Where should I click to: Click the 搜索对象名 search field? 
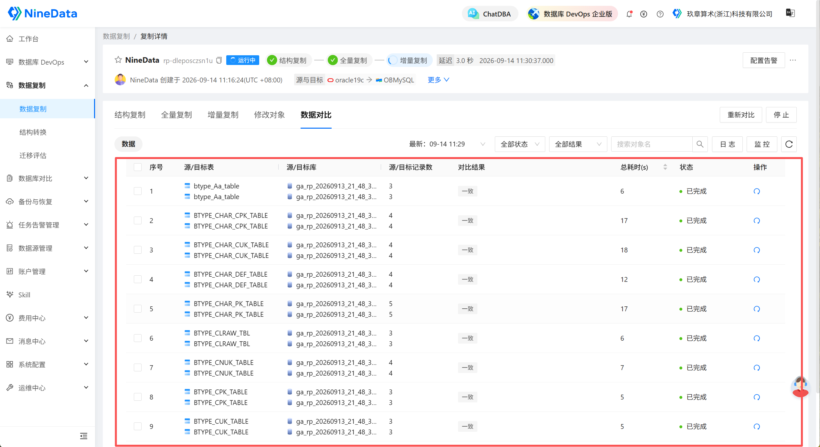point(652,144)
